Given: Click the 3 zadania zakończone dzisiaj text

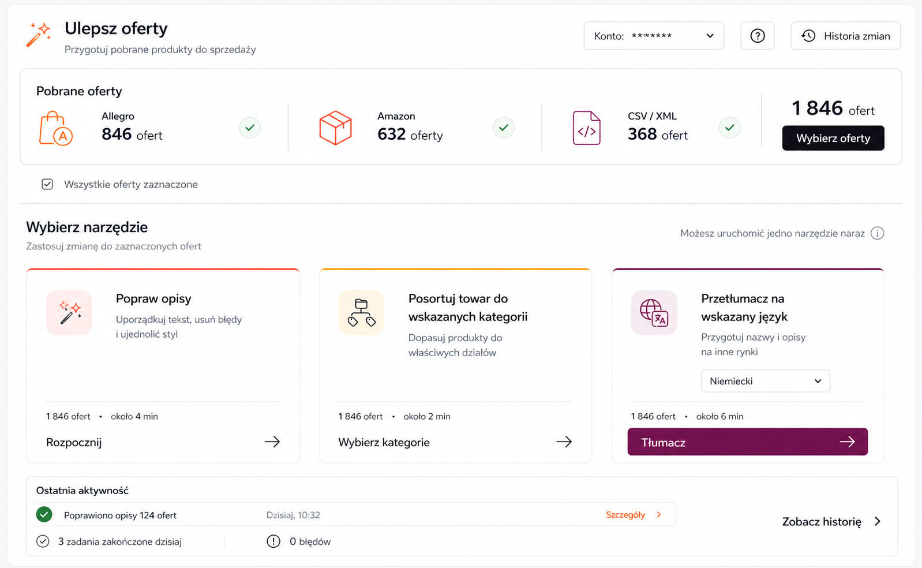Looking at the screenshot, I should 120,542.
